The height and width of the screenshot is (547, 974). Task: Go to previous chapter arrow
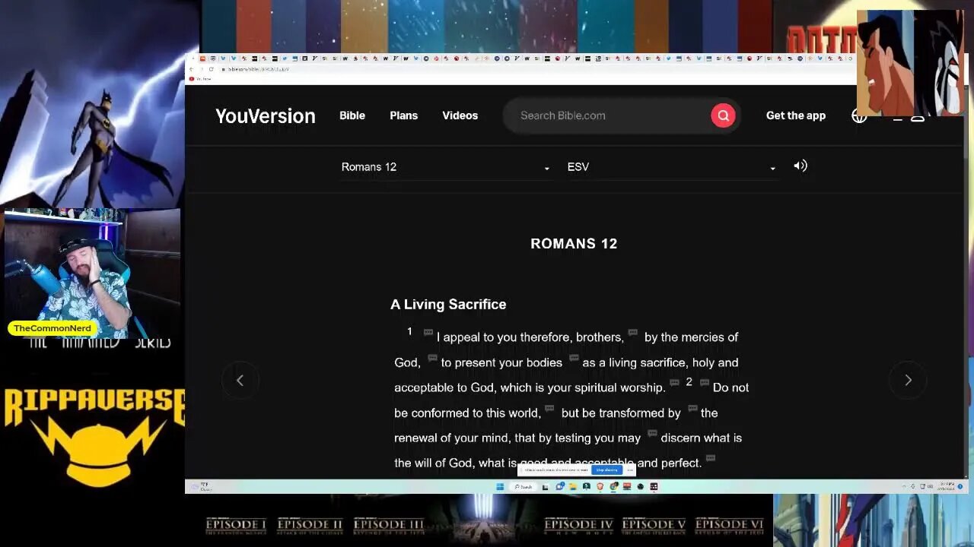tap(240, 380)
